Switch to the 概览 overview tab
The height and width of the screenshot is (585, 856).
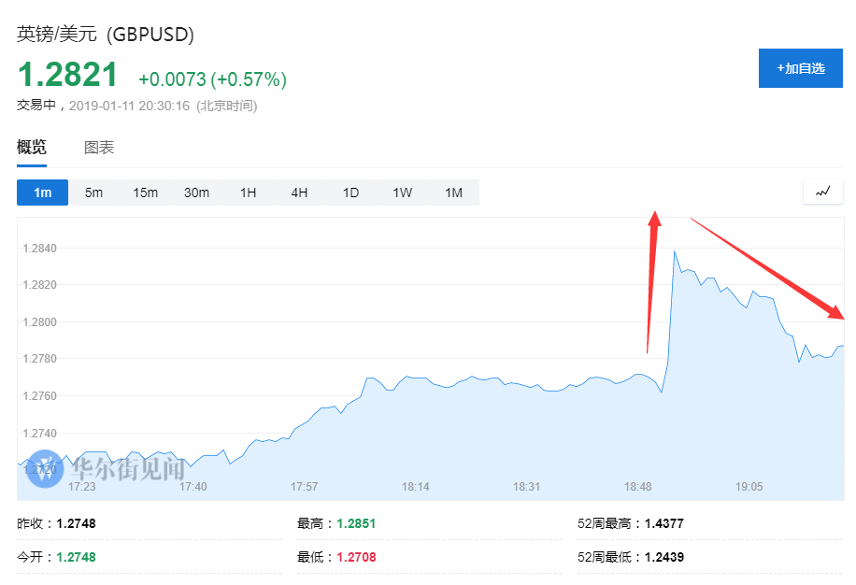pyautogui.click(x=32, y=148)
